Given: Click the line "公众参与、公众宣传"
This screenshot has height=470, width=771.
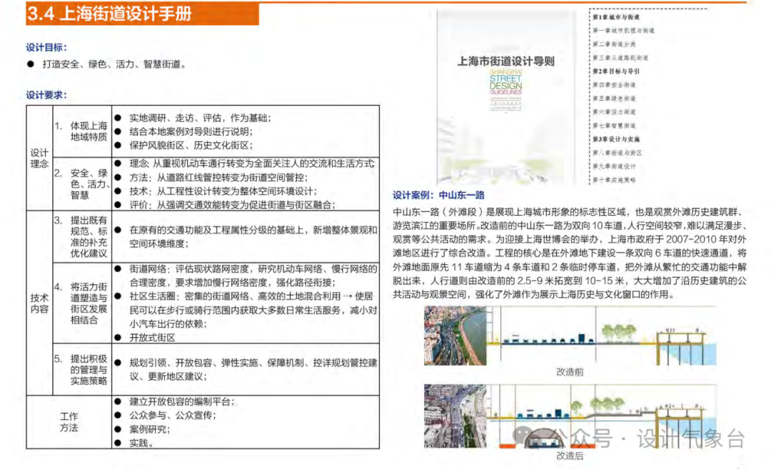Looking at the screenshot, I should pos(173,416).
